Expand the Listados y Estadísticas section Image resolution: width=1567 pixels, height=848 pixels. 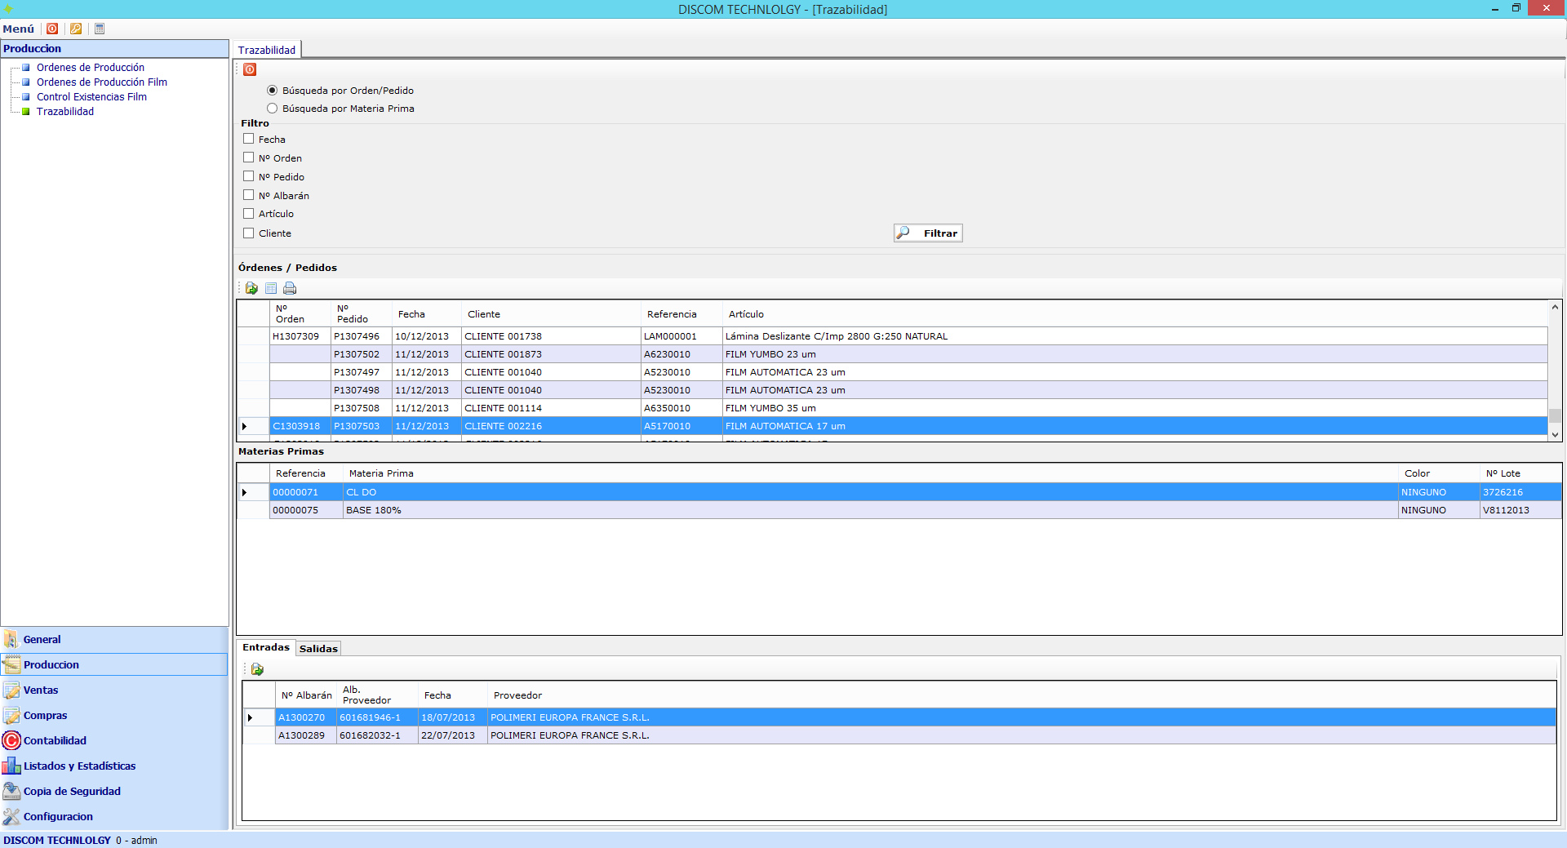[79, 766]
